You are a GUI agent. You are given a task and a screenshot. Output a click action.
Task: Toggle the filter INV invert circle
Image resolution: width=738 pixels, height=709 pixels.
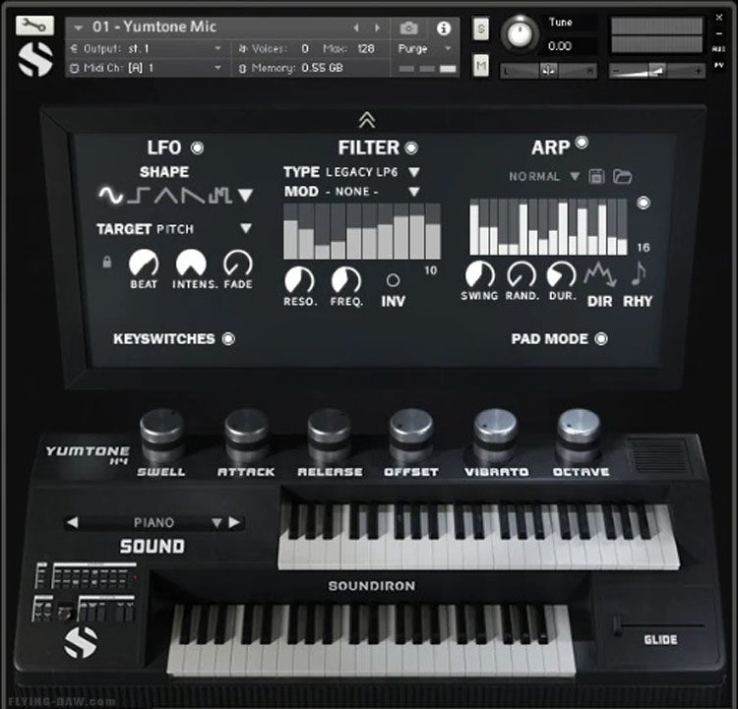tap(393, 280)
